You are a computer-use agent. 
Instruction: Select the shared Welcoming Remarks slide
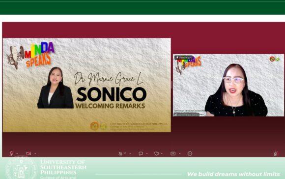pos(86,85)
